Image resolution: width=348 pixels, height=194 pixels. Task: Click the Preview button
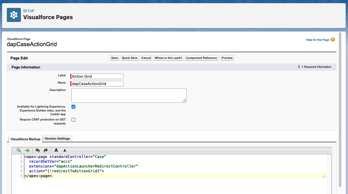pyautogui.click(x=227, y=58)
